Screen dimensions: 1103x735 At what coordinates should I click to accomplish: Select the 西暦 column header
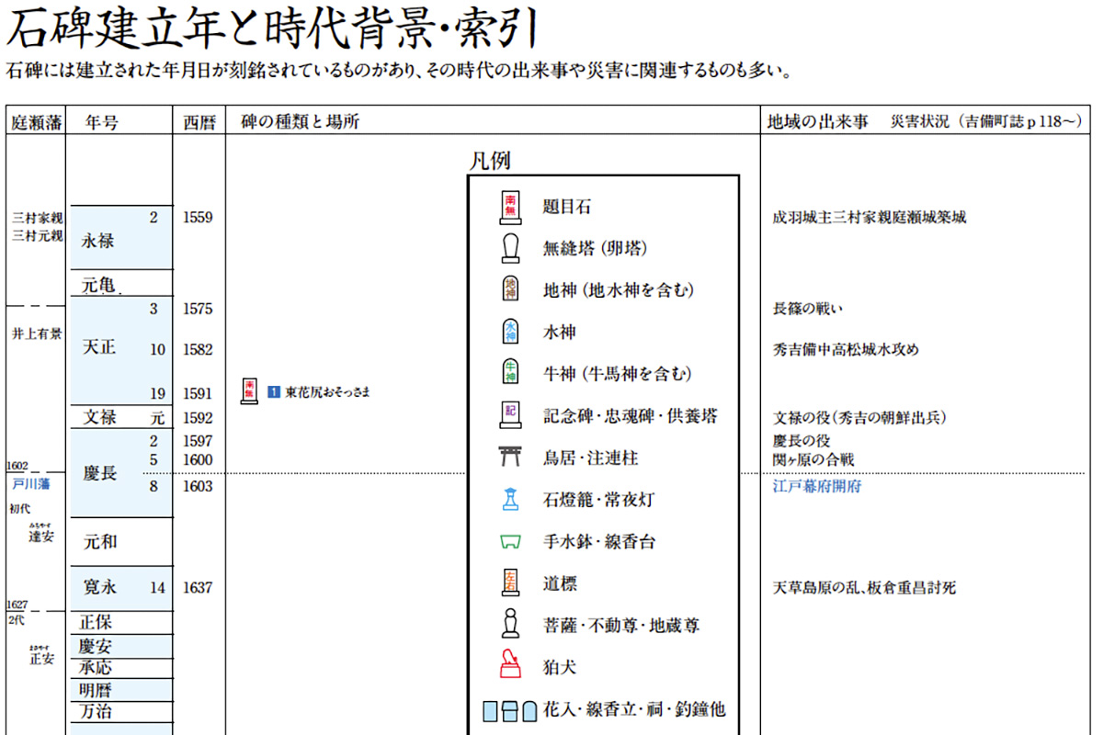198,122
